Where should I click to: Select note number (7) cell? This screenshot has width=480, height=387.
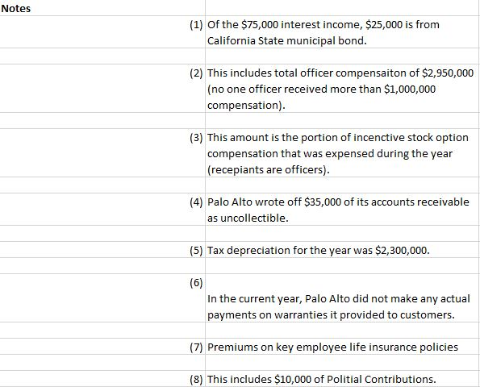pyautogui.click(x=102, y=347)
